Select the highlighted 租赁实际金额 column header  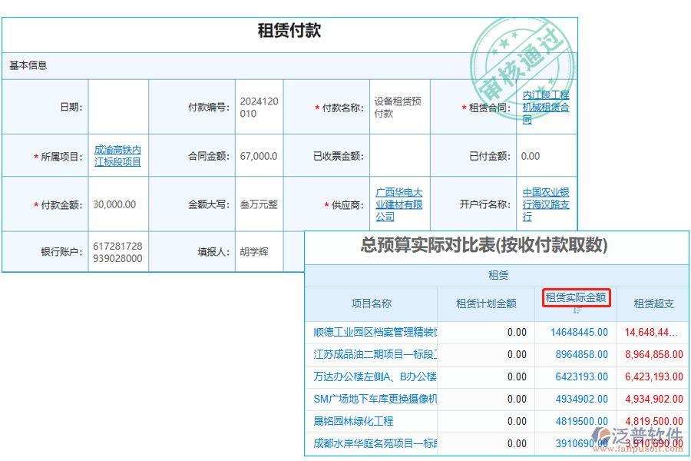(x=576, y=298)
